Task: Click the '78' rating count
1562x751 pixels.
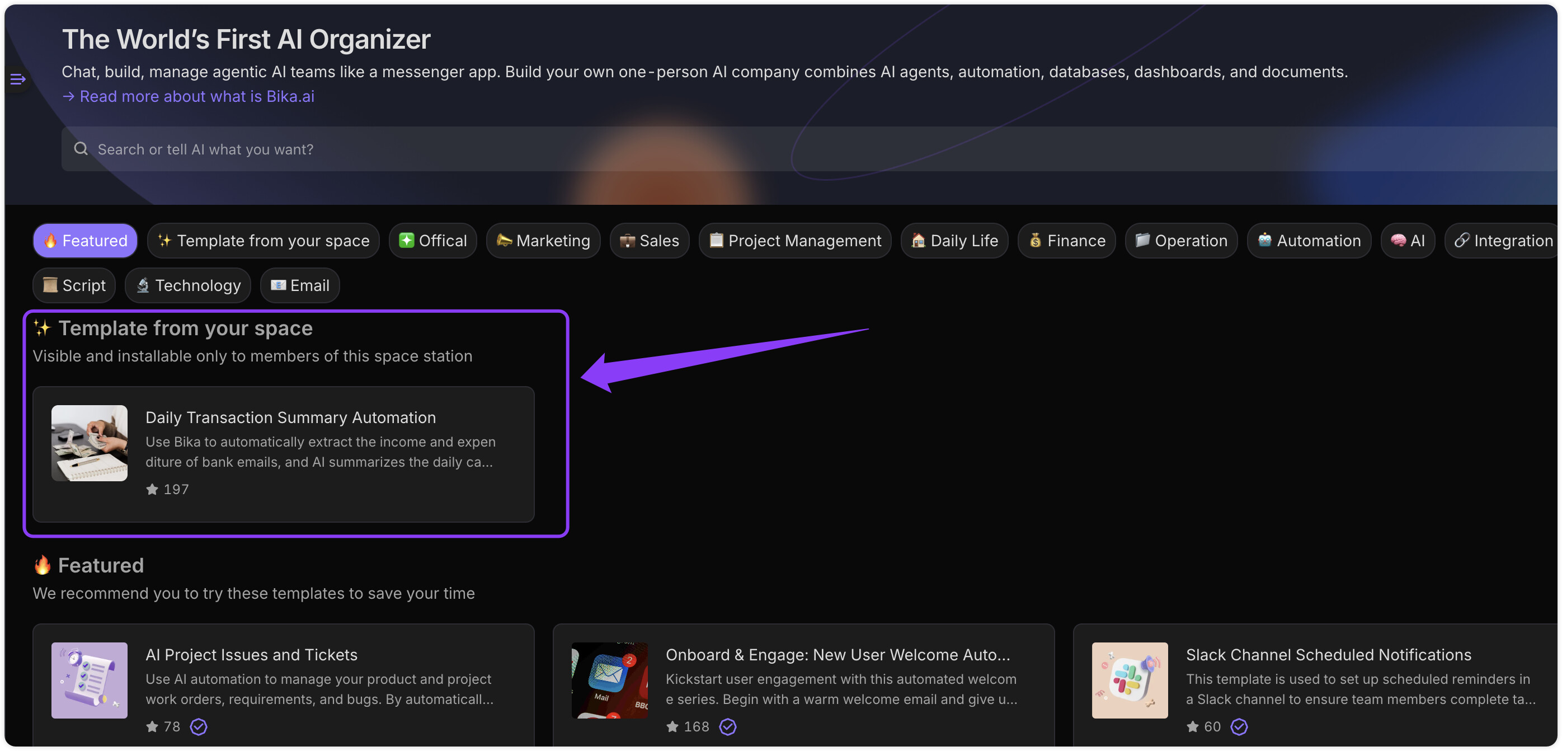Action: click(172, 726)
